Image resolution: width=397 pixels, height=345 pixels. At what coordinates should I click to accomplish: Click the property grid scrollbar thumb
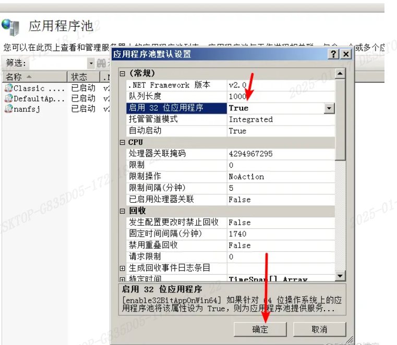[x=340, y=119]
